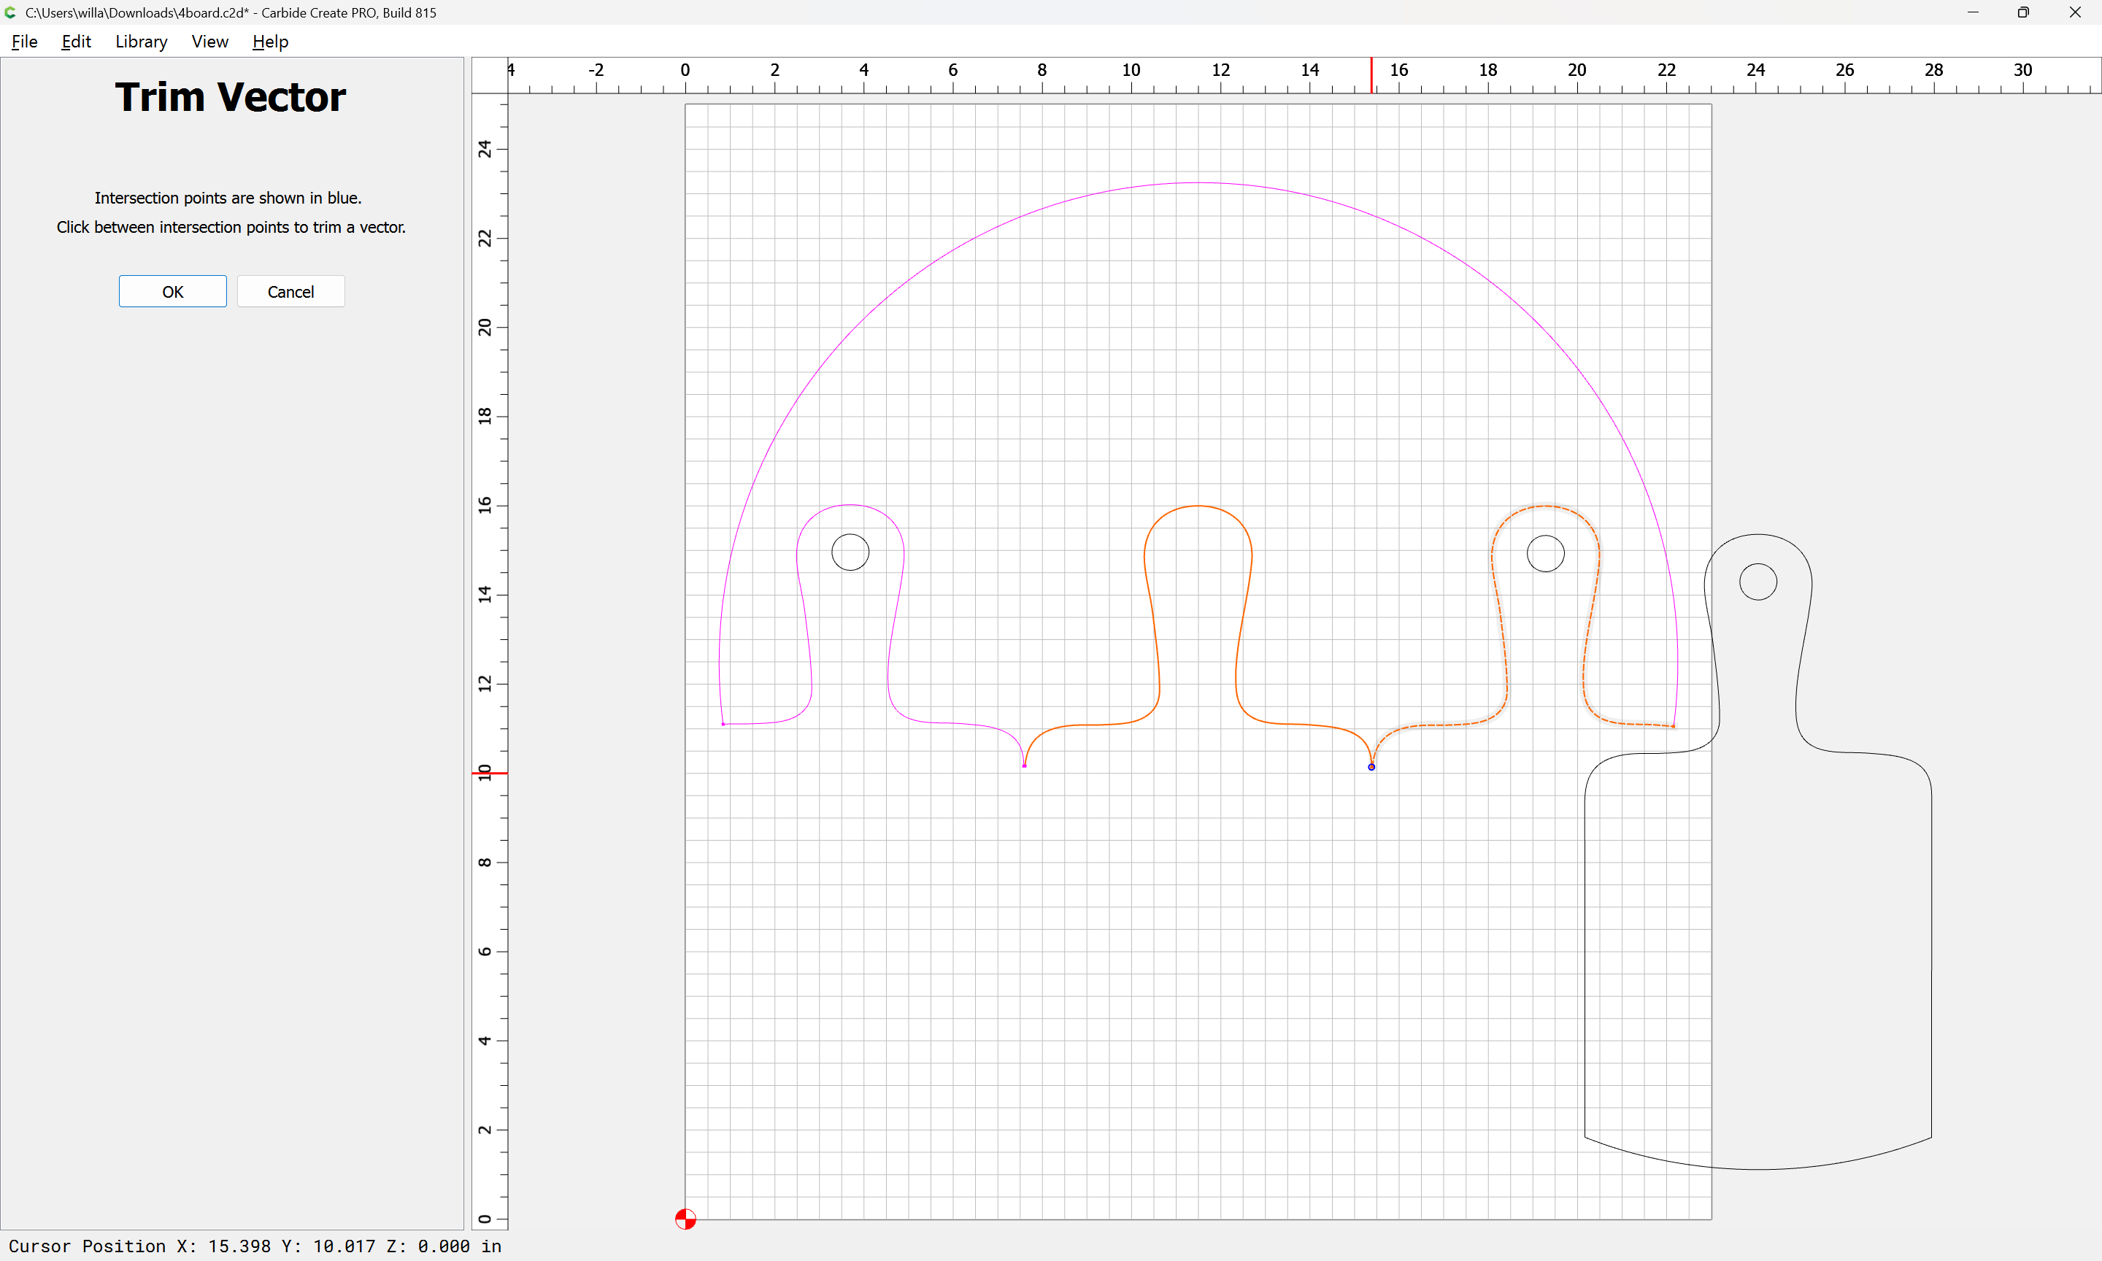
Task: Open the View menu
Action: [x=210, y=42]
